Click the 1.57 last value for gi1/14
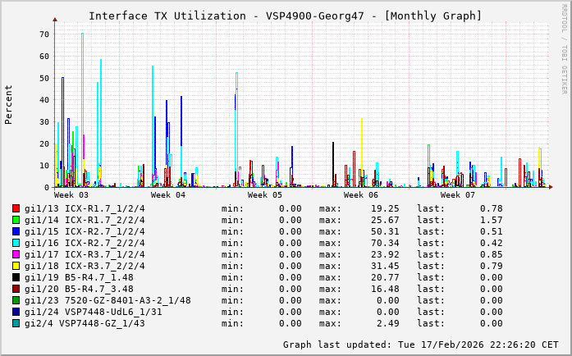The image size is (572, 356). pos(490,220)
